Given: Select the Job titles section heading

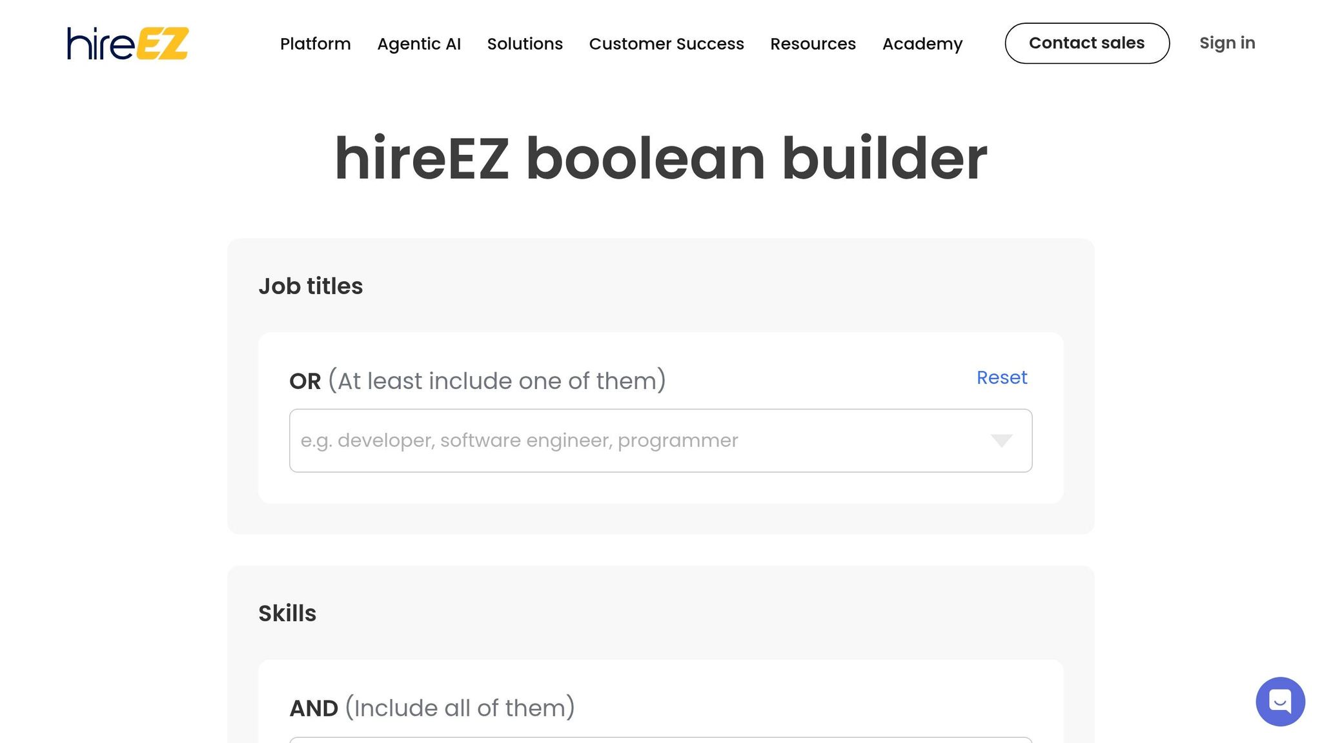Looking at the screenshot, I should [x=310, y=285].
